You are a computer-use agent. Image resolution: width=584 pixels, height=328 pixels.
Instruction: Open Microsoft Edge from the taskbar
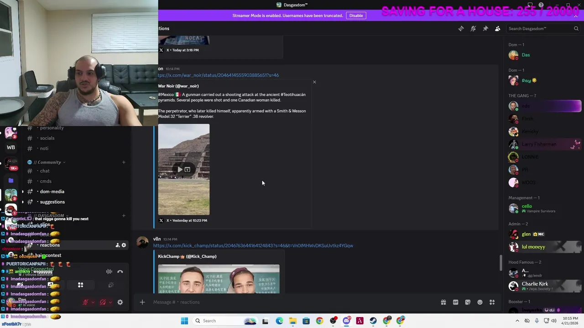point(279,321)
